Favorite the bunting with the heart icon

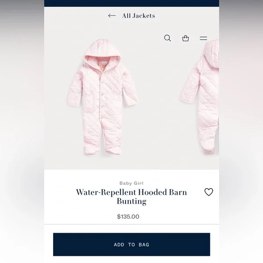click(x=209, y=192)
